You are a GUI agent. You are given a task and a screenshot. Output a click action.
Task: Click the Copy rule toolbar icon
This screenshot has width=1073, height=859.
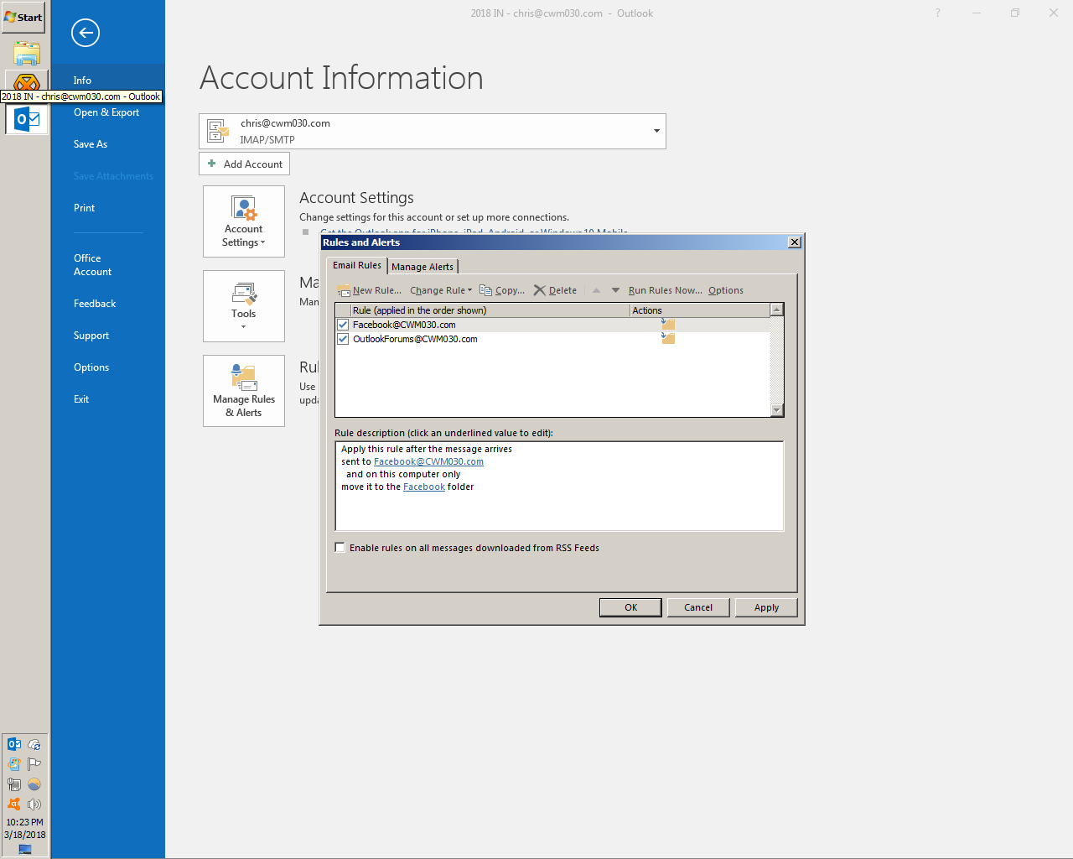pos(485,290)
